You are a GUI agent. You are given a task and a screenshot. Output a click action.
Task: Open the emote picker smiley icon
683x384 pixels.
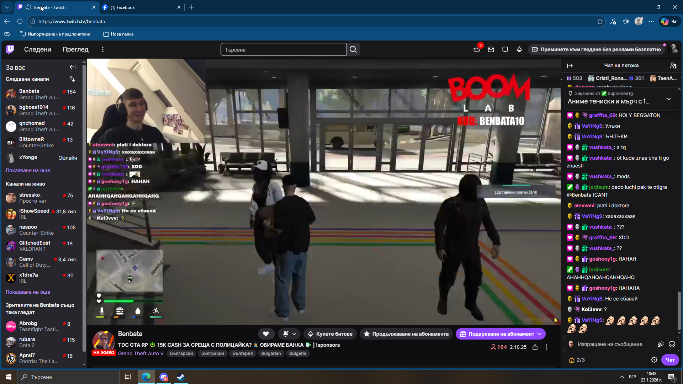point(672,344)
